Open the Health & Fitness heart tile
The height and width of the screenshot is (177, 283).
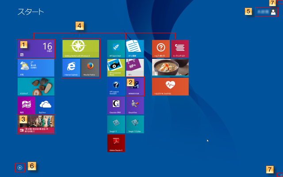coord(170,87)
